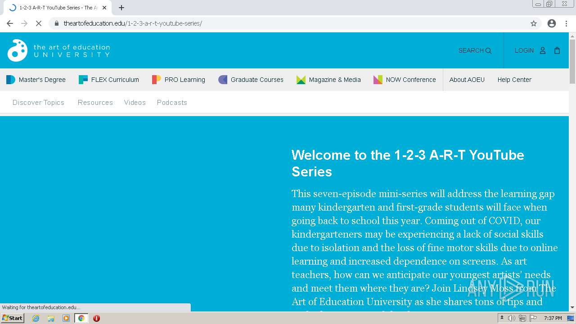Open the Resources submenu link

[95, 103]
